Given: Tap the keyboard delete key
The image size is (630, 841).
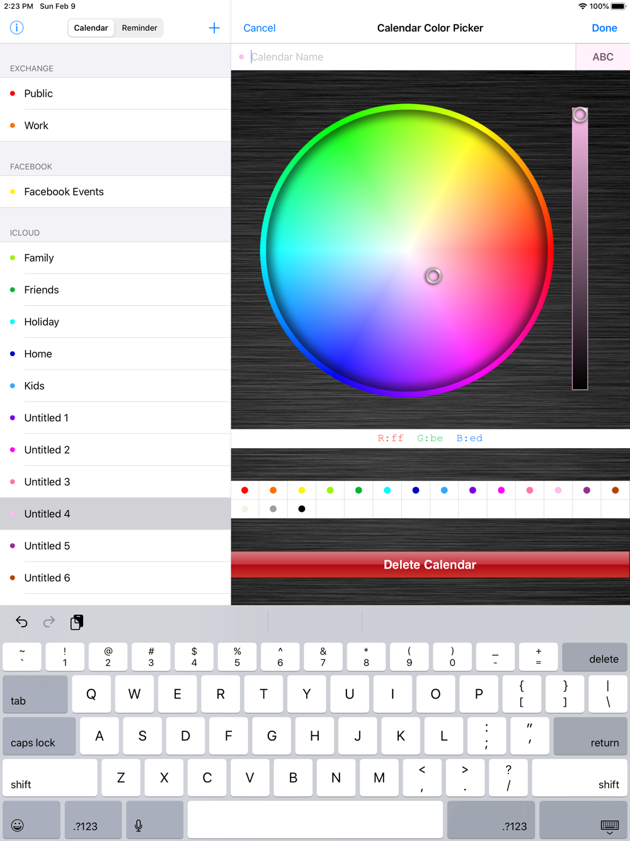Looking at the screenshot, I should click(595, 657).
